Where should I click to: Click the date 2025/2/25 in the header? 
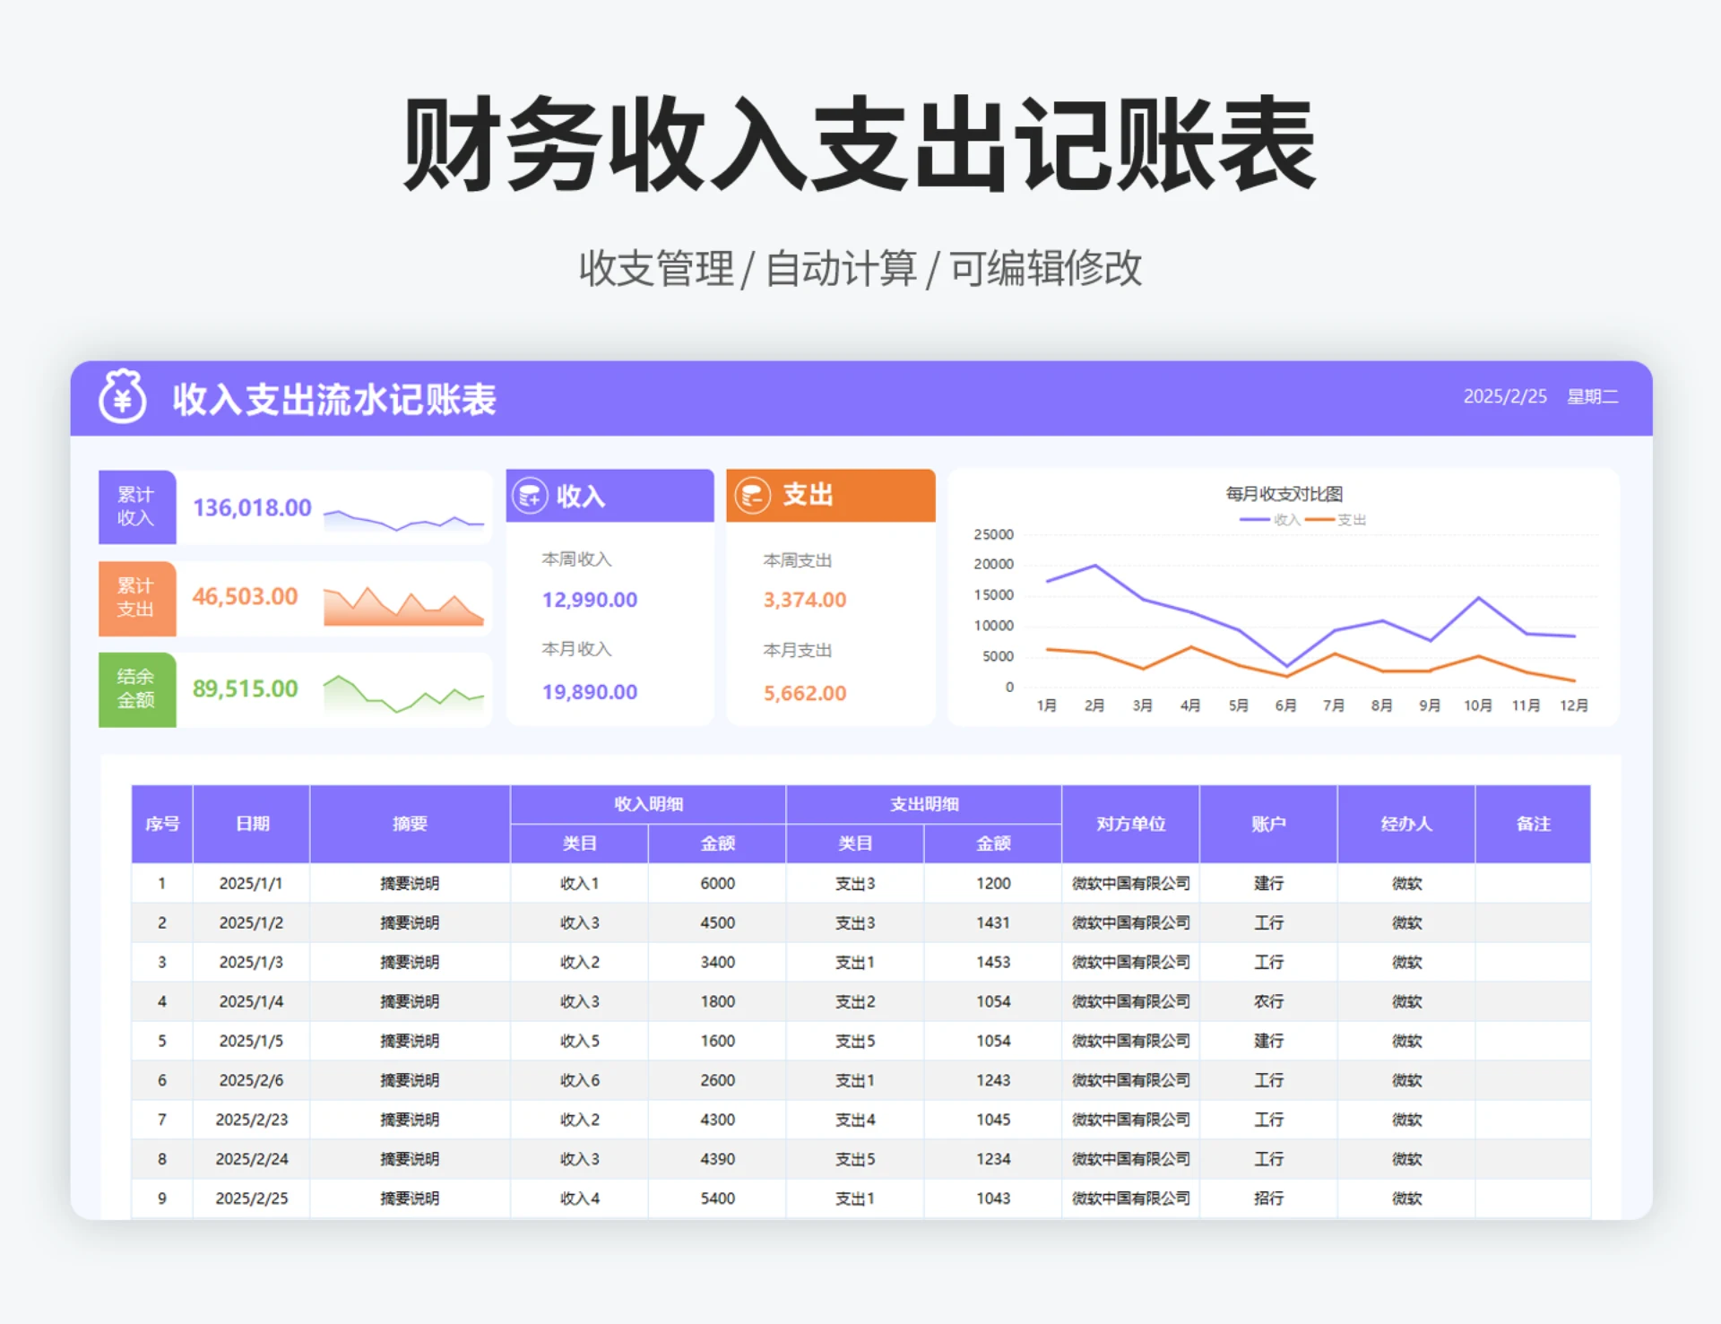coord(1505,396)
